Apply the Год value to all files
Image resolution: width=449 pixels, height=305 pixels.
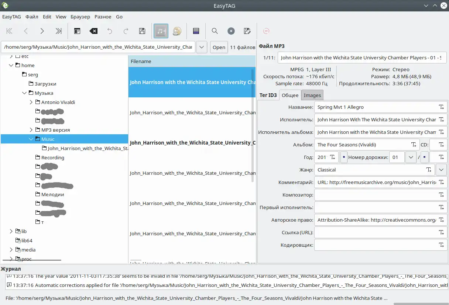[x=333, y=157]
